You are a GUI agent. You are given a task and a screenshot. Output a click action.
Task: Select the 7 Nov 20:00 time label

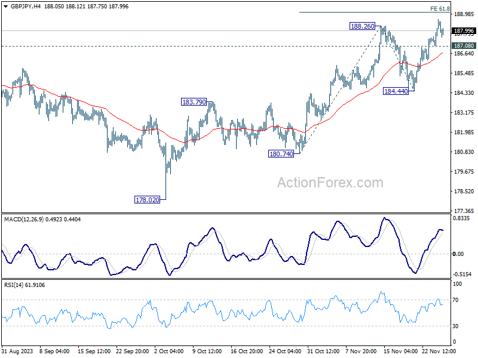coord(361,351)
